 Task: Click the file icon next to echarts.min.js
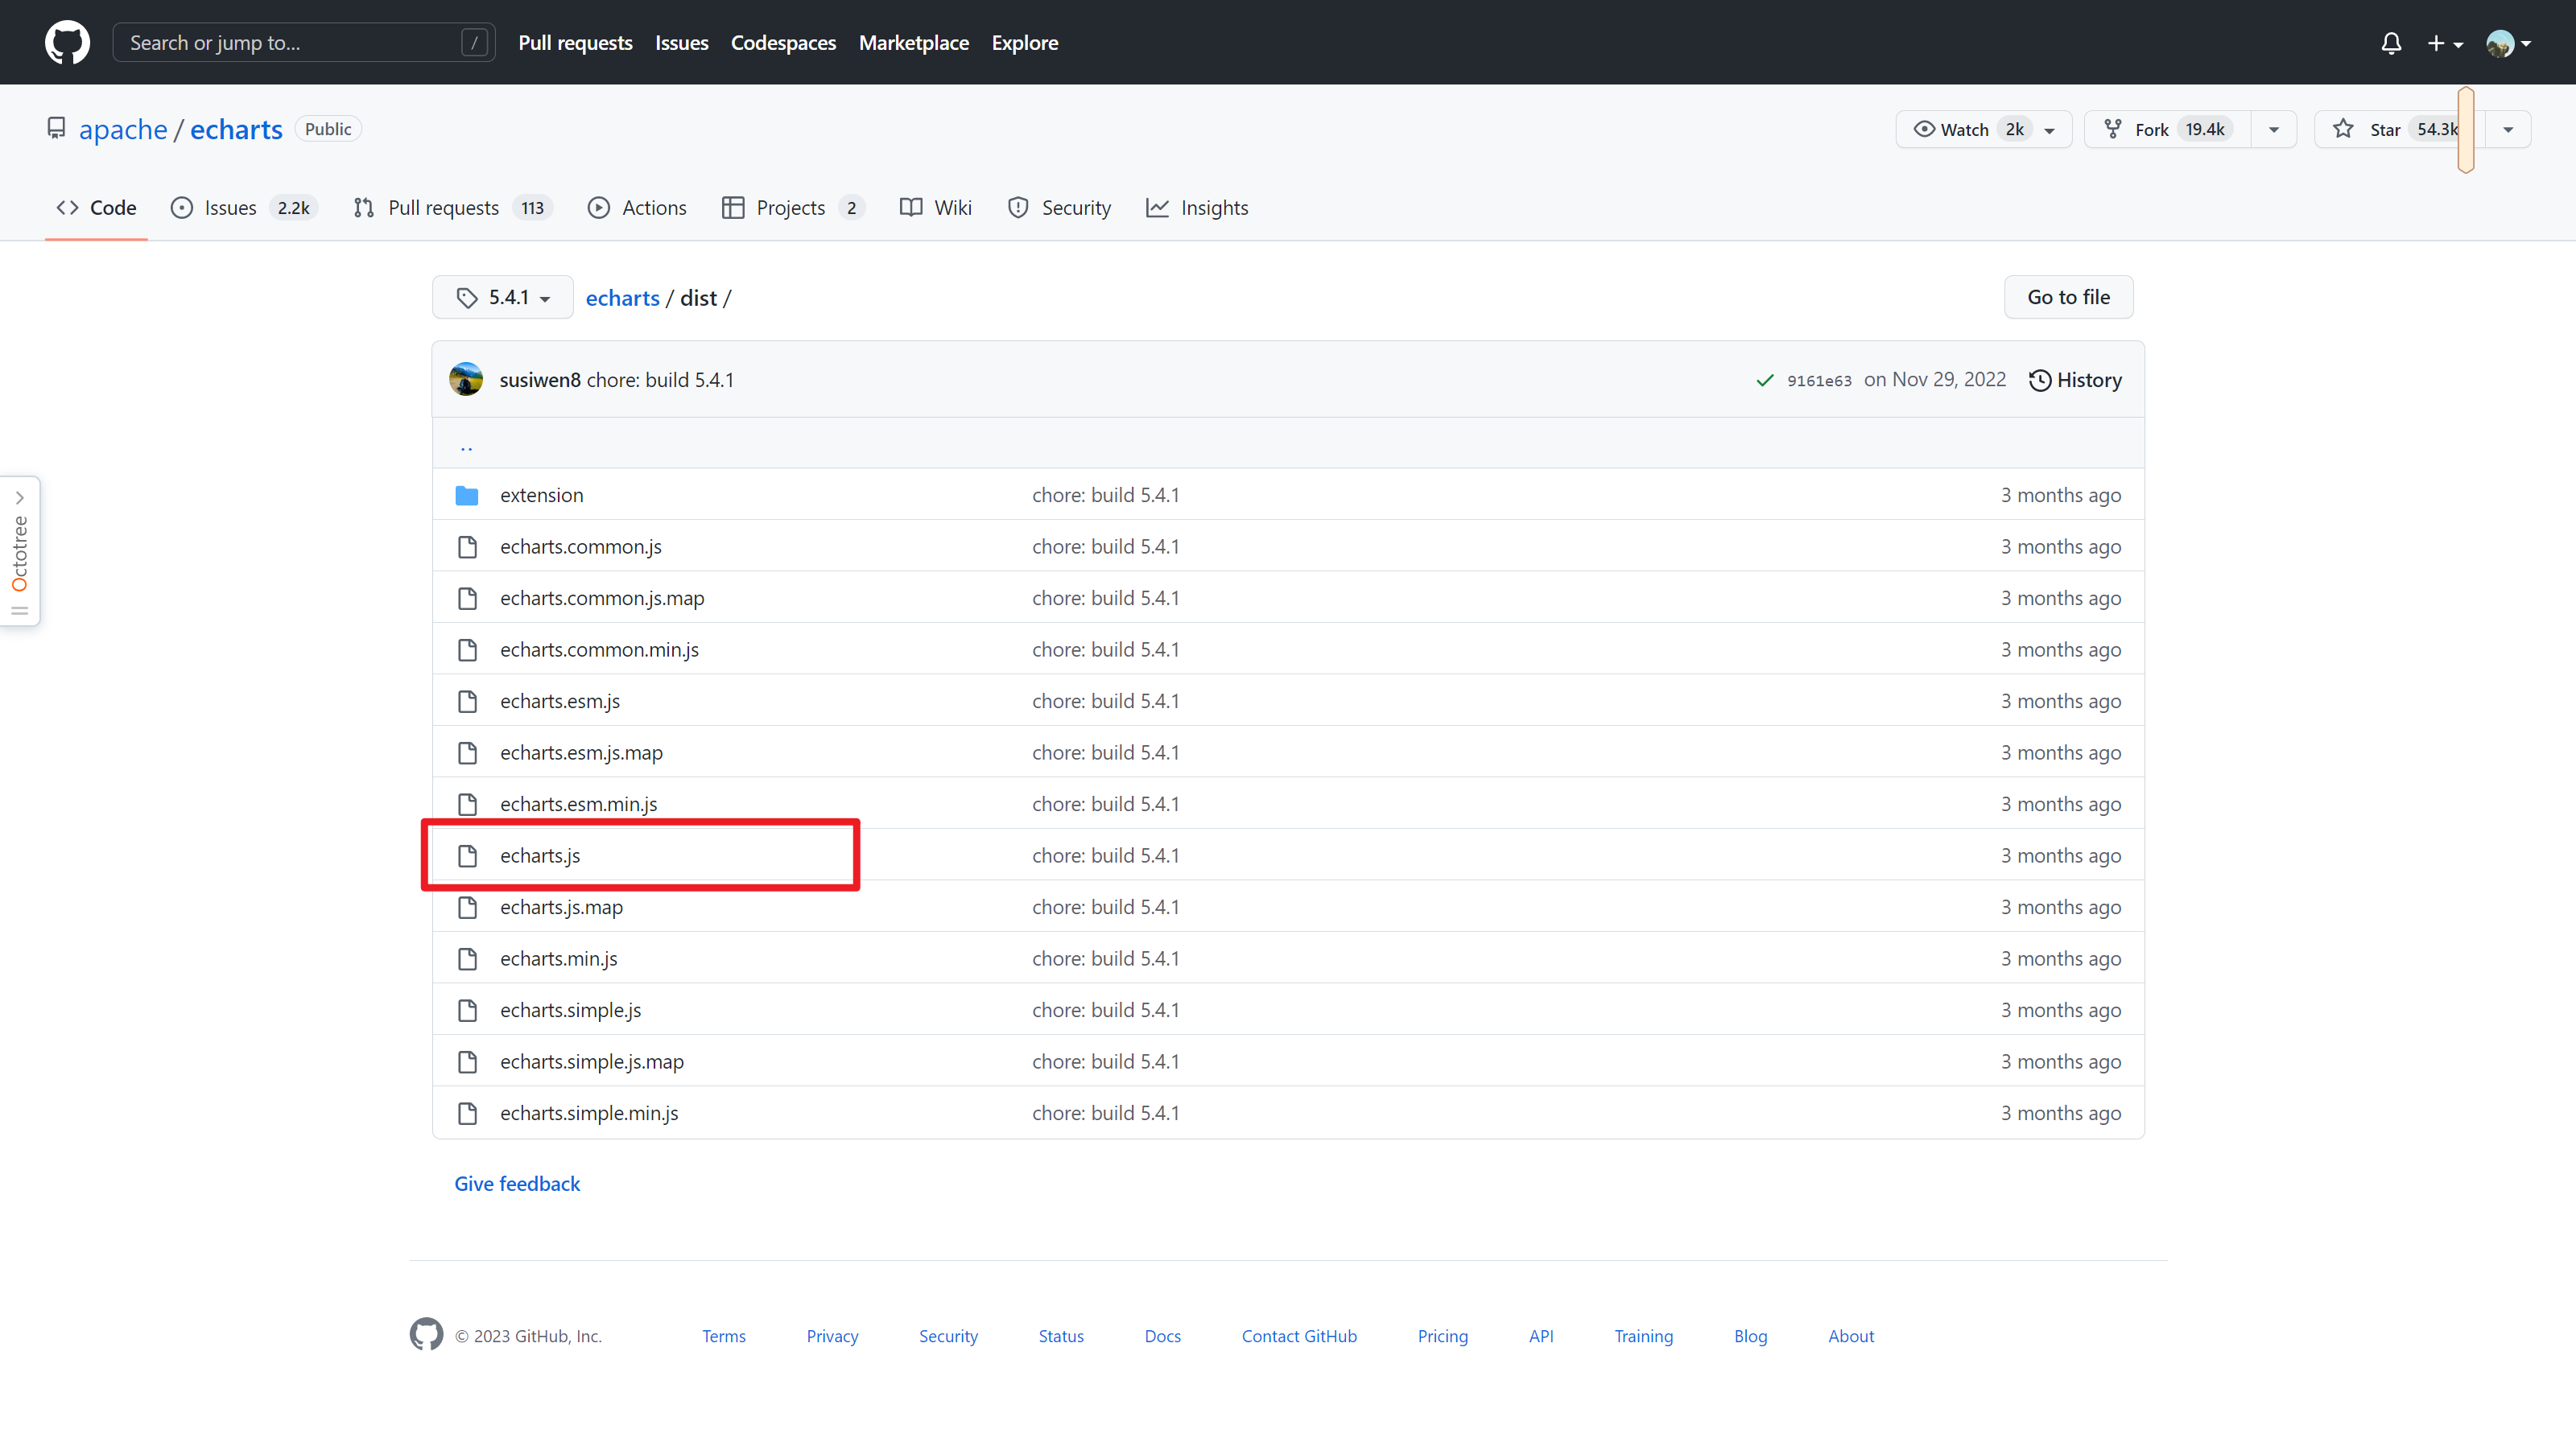click(x=467, y=959)
